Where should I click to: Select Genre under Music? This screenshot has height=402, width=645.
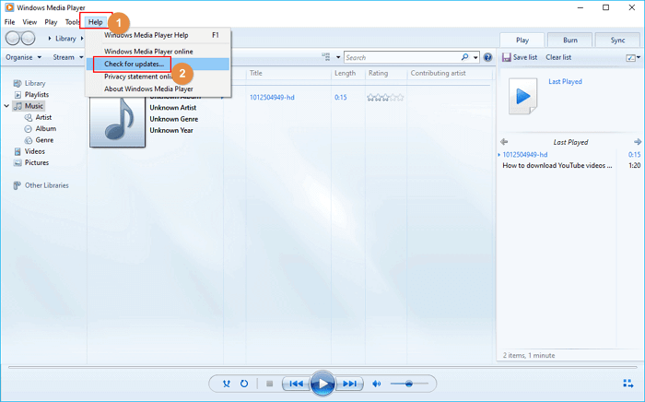pyautogui.click(x=44, y=140)
